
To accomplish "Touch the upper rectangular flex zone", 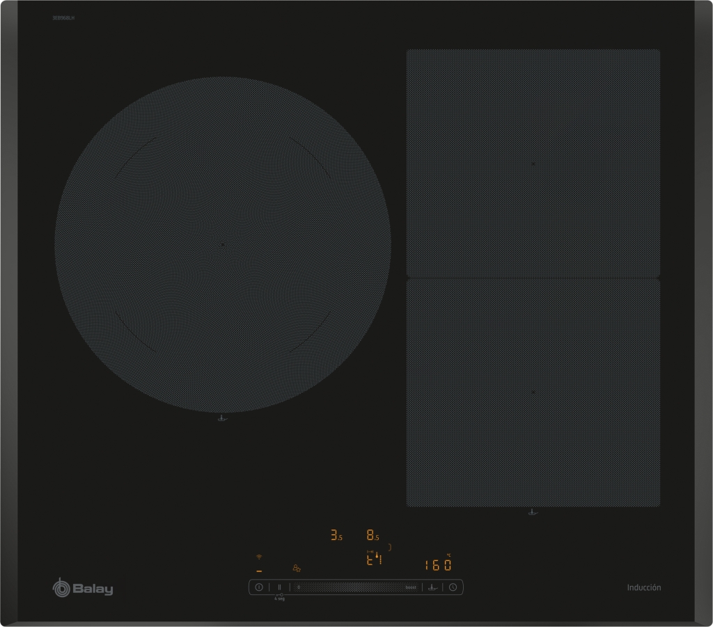I will [x=533, y=164].
